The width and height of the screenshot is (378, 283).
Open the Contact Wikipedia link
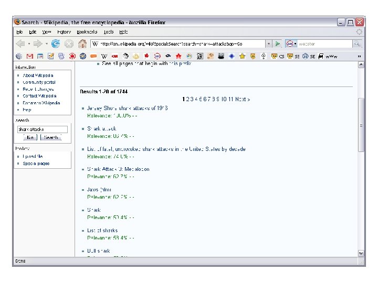(39, 96)
